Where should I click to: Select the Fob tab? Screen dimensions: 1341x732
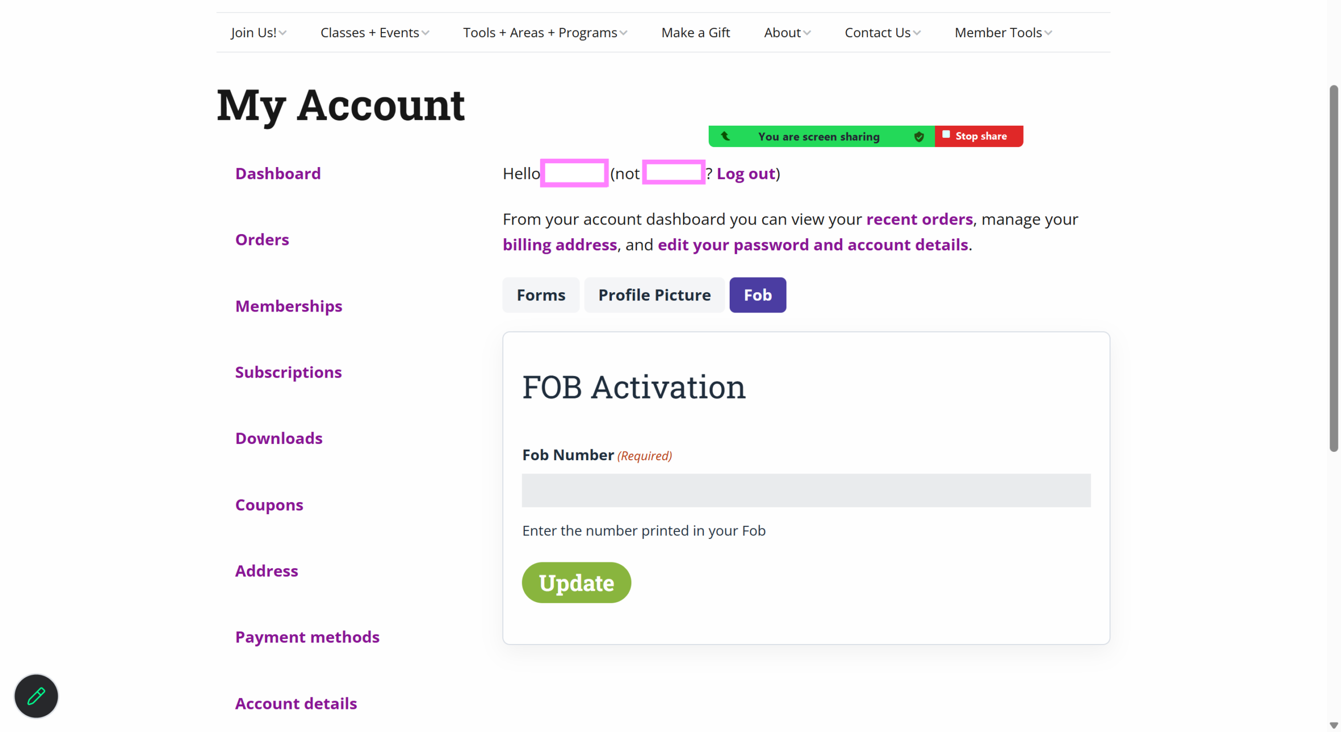(757, 295)
